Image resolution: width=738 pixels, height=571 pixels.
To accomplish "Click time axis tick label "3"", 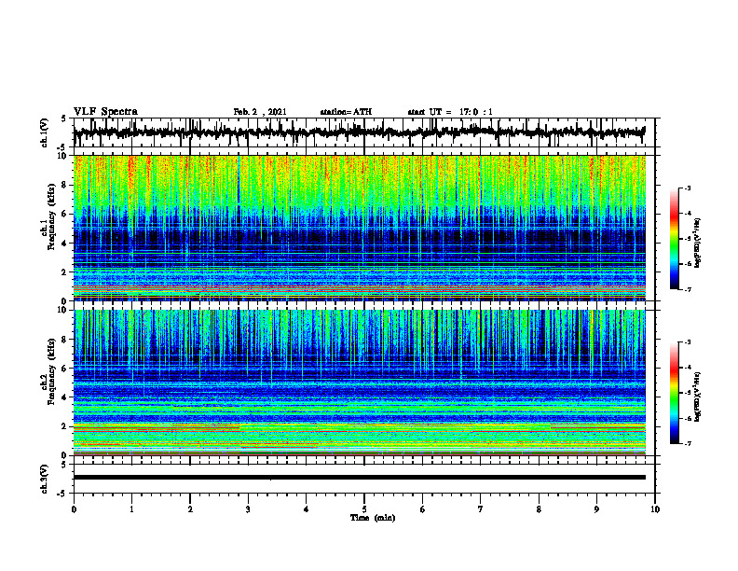I will (x=248, y=509).
